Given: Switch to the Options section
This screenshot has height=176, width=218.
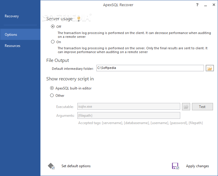Looking at the screenshot, I should click(20, 34).
